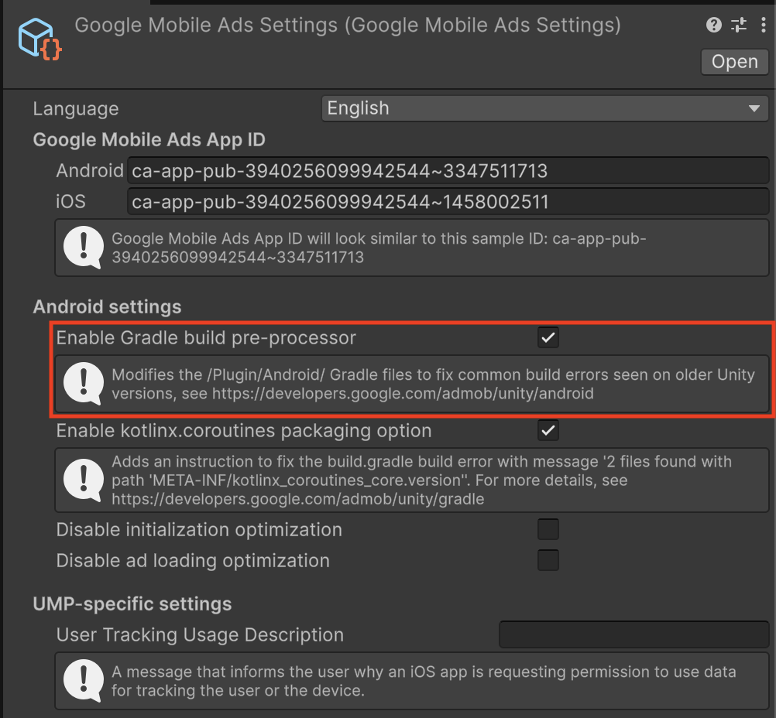Click the Google Mobile Ads Settings title
Screen dimensions: 776x718
(x=347, y=25)
